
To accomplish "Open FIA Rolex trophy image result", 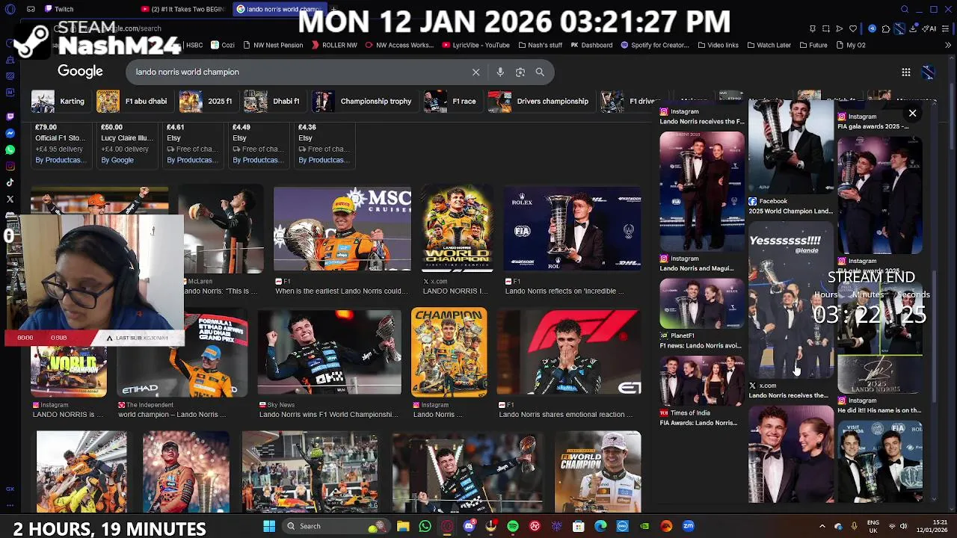I will coord(572,229).
